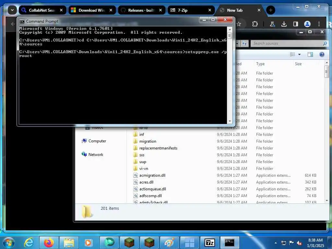Switch to the CollabNet Search tab

pos(42,10)
